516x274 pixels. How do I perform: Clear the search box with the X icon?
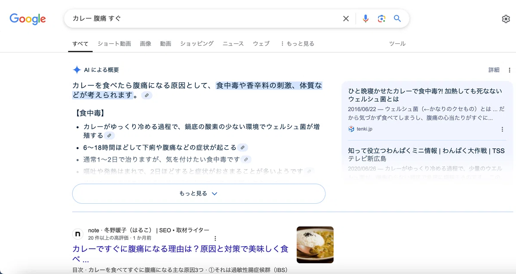346,18
